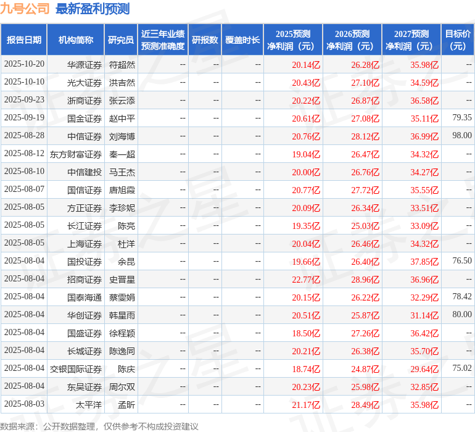Image resolution: width=475 pixels, height=432 pixels.
Task: Sort by the 报告日期 column header
Action: point(24,40)
